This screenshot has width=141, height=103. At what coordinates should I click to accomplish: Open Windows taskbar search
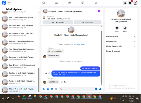coord(8,98)
